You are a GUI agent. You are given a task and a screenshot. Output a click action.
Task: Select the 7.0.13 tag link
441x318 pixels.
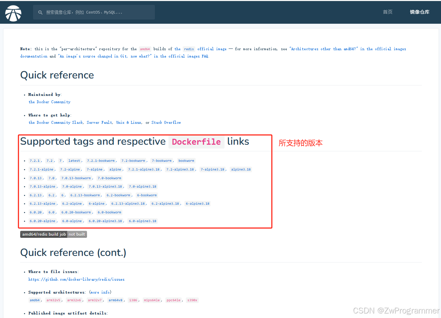click(36, 178)
